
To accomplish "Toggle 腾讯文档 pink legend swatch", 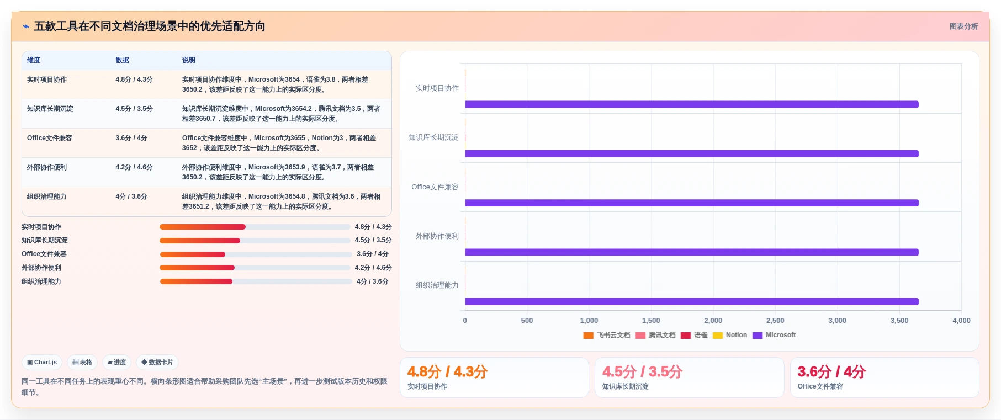I will pyautogui.click(x=640, y=336).
